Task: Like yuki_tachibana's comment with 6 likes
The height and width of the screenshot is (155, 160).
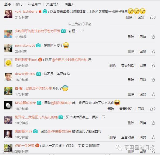Action: [152, 17]
